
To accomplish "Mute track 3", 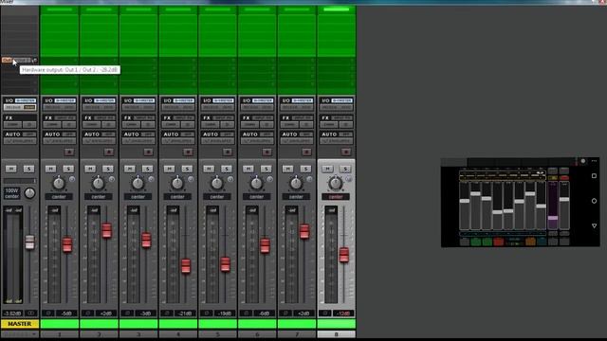I will coord(129,169).
